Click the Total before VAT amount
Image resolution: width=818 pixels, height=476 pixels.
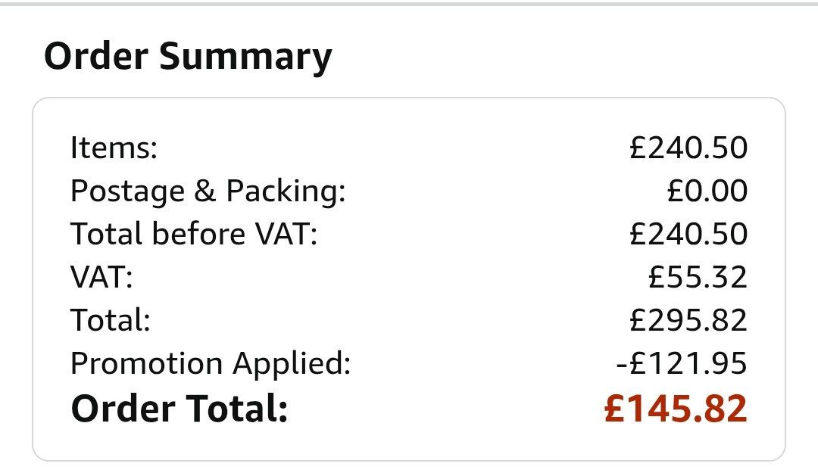pos(688,234)
